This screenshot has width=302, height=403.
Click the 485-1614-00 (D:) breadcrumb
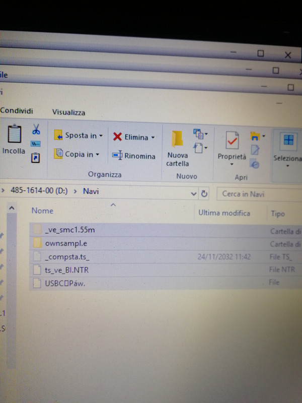(x=39, y=190)
